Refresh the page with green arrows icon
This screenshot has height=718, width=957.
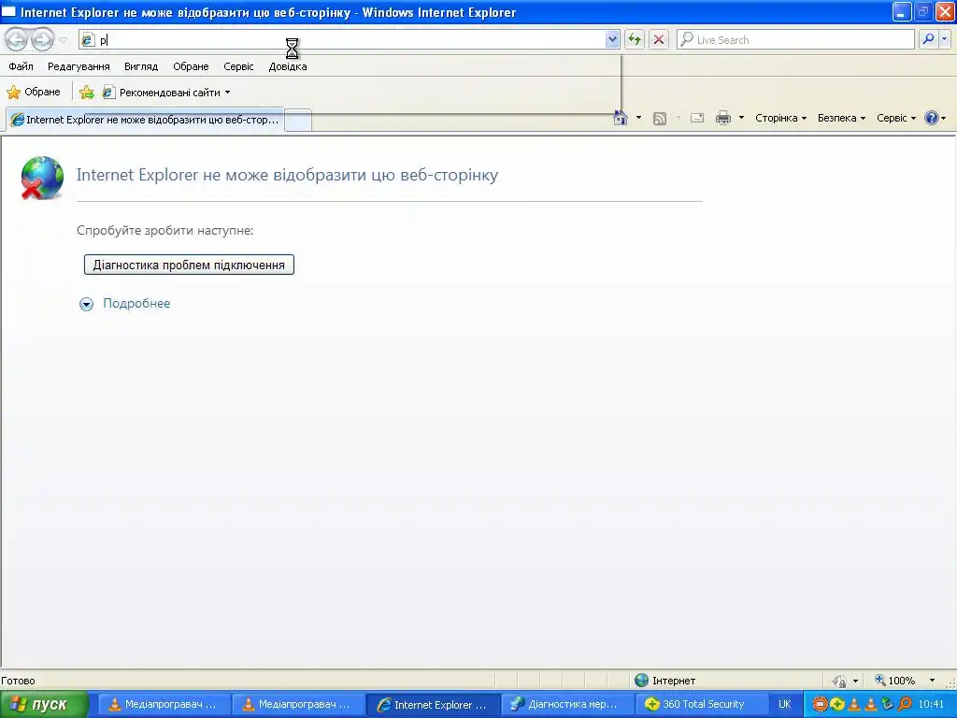click(635, 39)
